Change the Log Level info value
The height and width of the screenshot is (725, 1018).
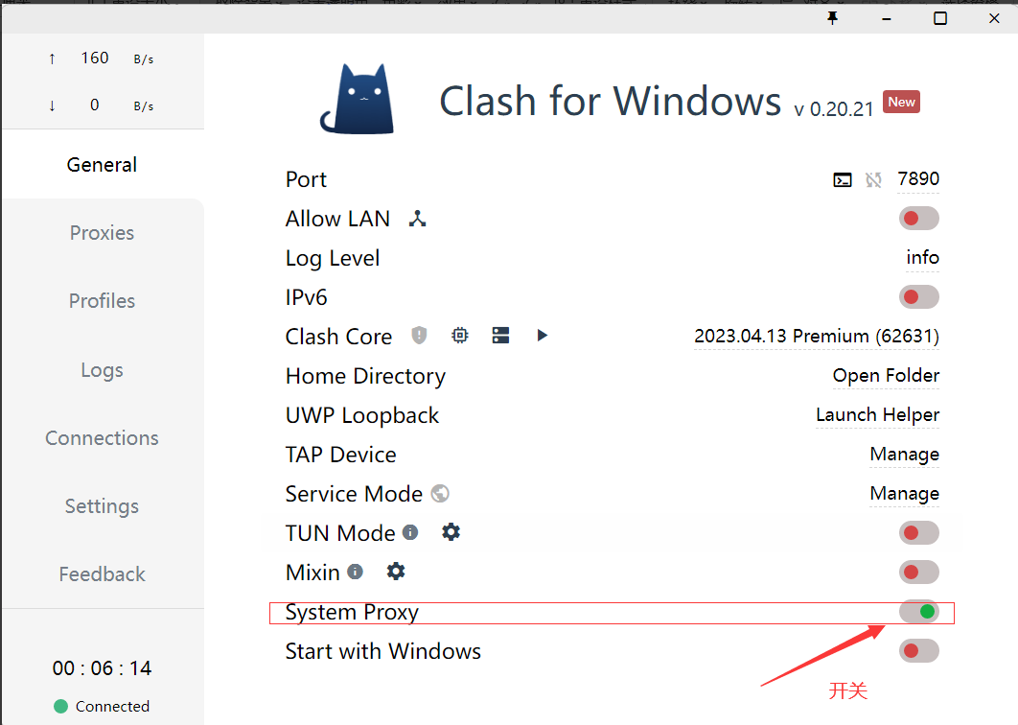click(922, 258)
